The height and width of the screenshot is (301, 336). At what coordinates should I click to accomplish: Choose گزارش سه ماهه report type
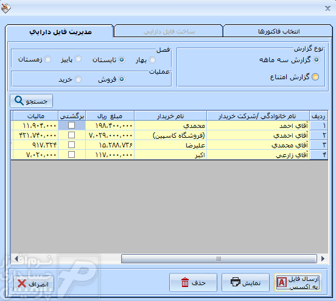(317, 60)
